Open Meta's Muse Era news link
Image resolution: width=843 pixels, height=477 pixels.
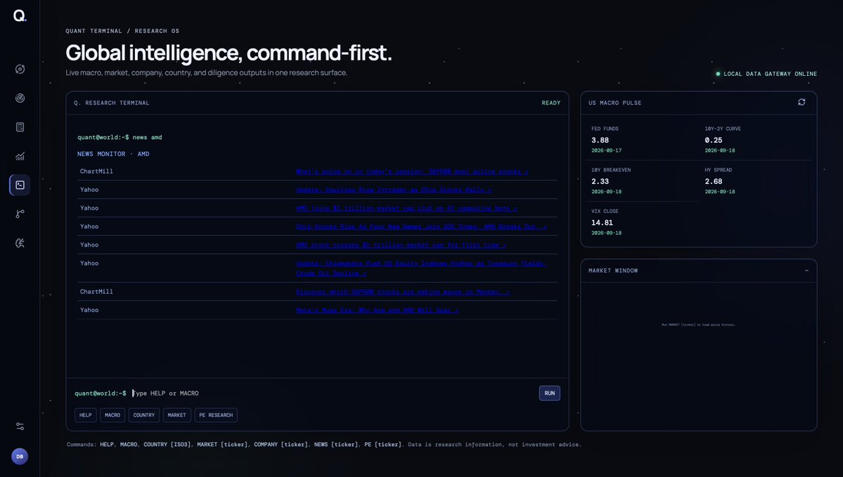coord(377,311)
